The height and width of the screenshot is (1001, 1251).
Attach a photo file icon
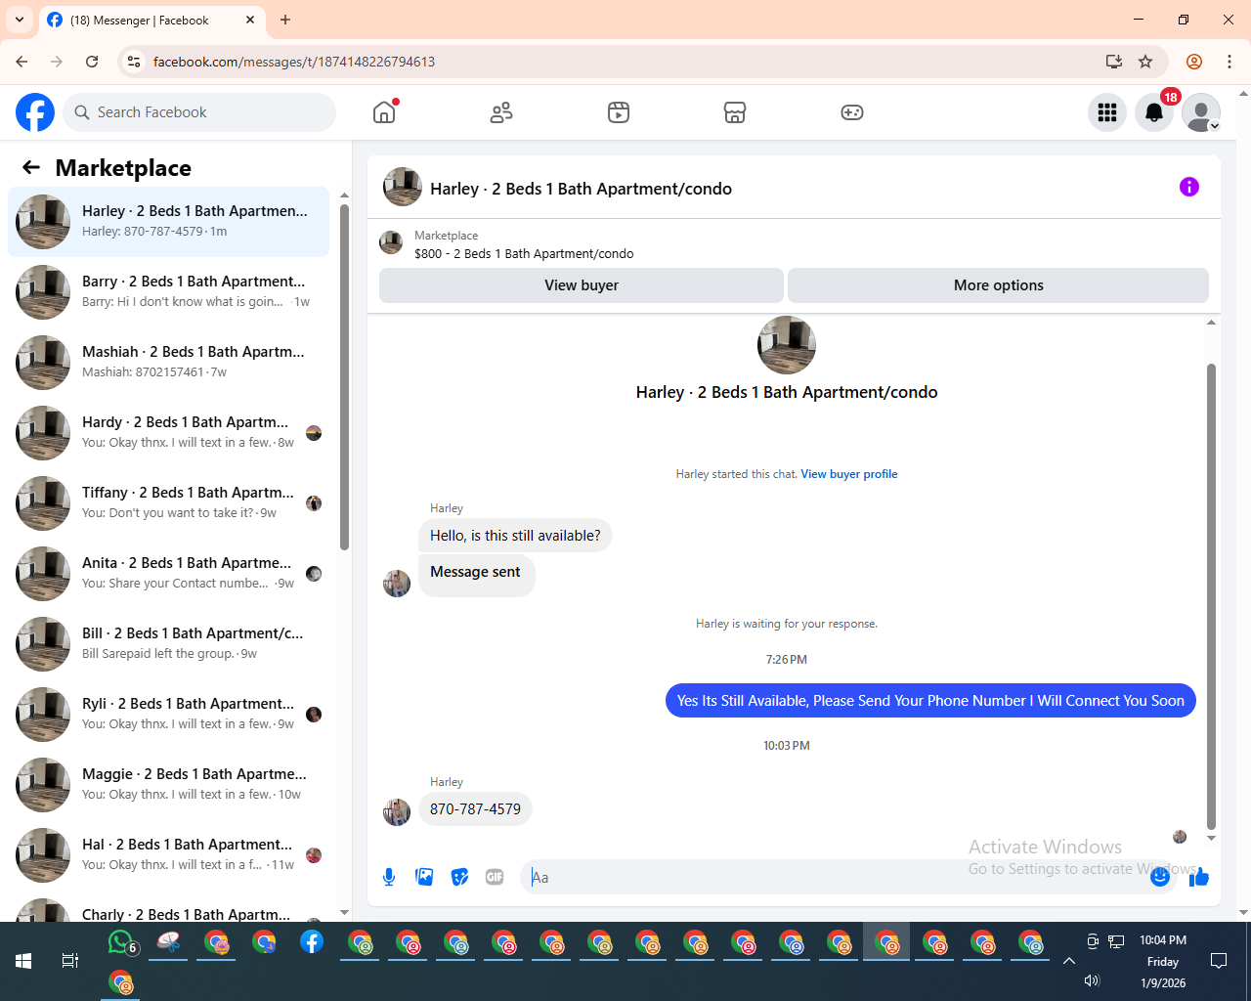pyautogui.click(x=424, y=877)
